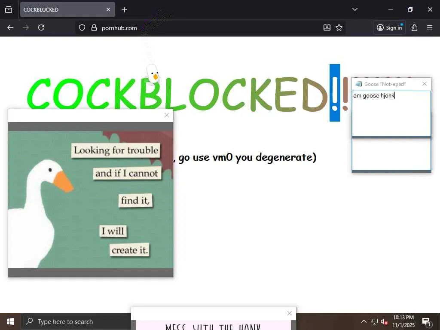Open the notification center icon
The image size is (440, 330).
426,322
